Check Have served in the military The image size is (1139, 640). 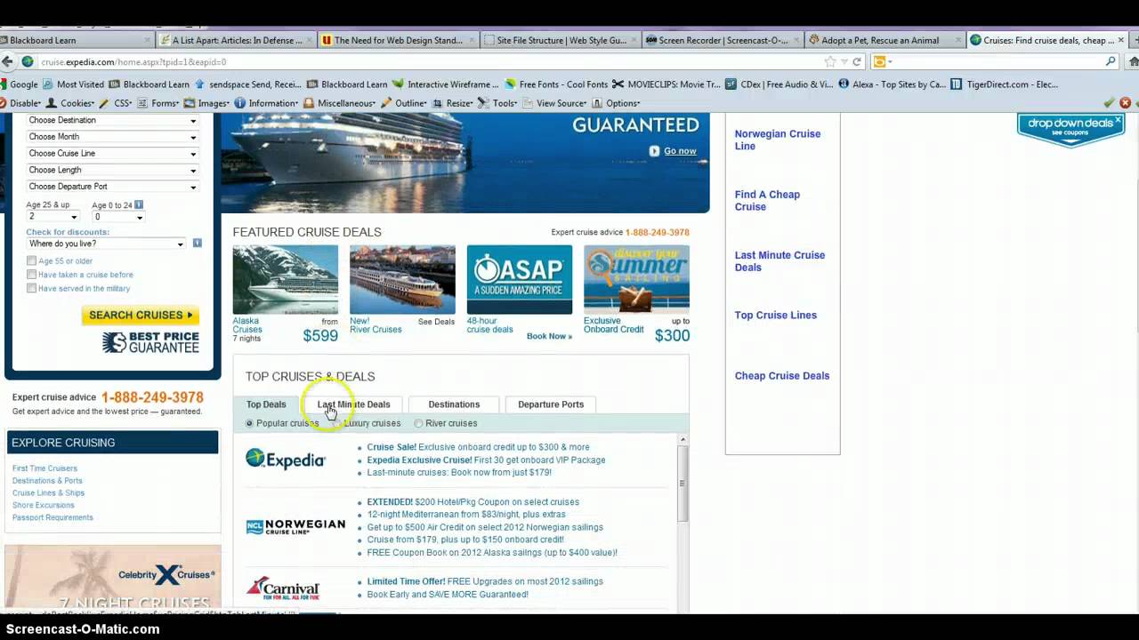pos(31,288)
